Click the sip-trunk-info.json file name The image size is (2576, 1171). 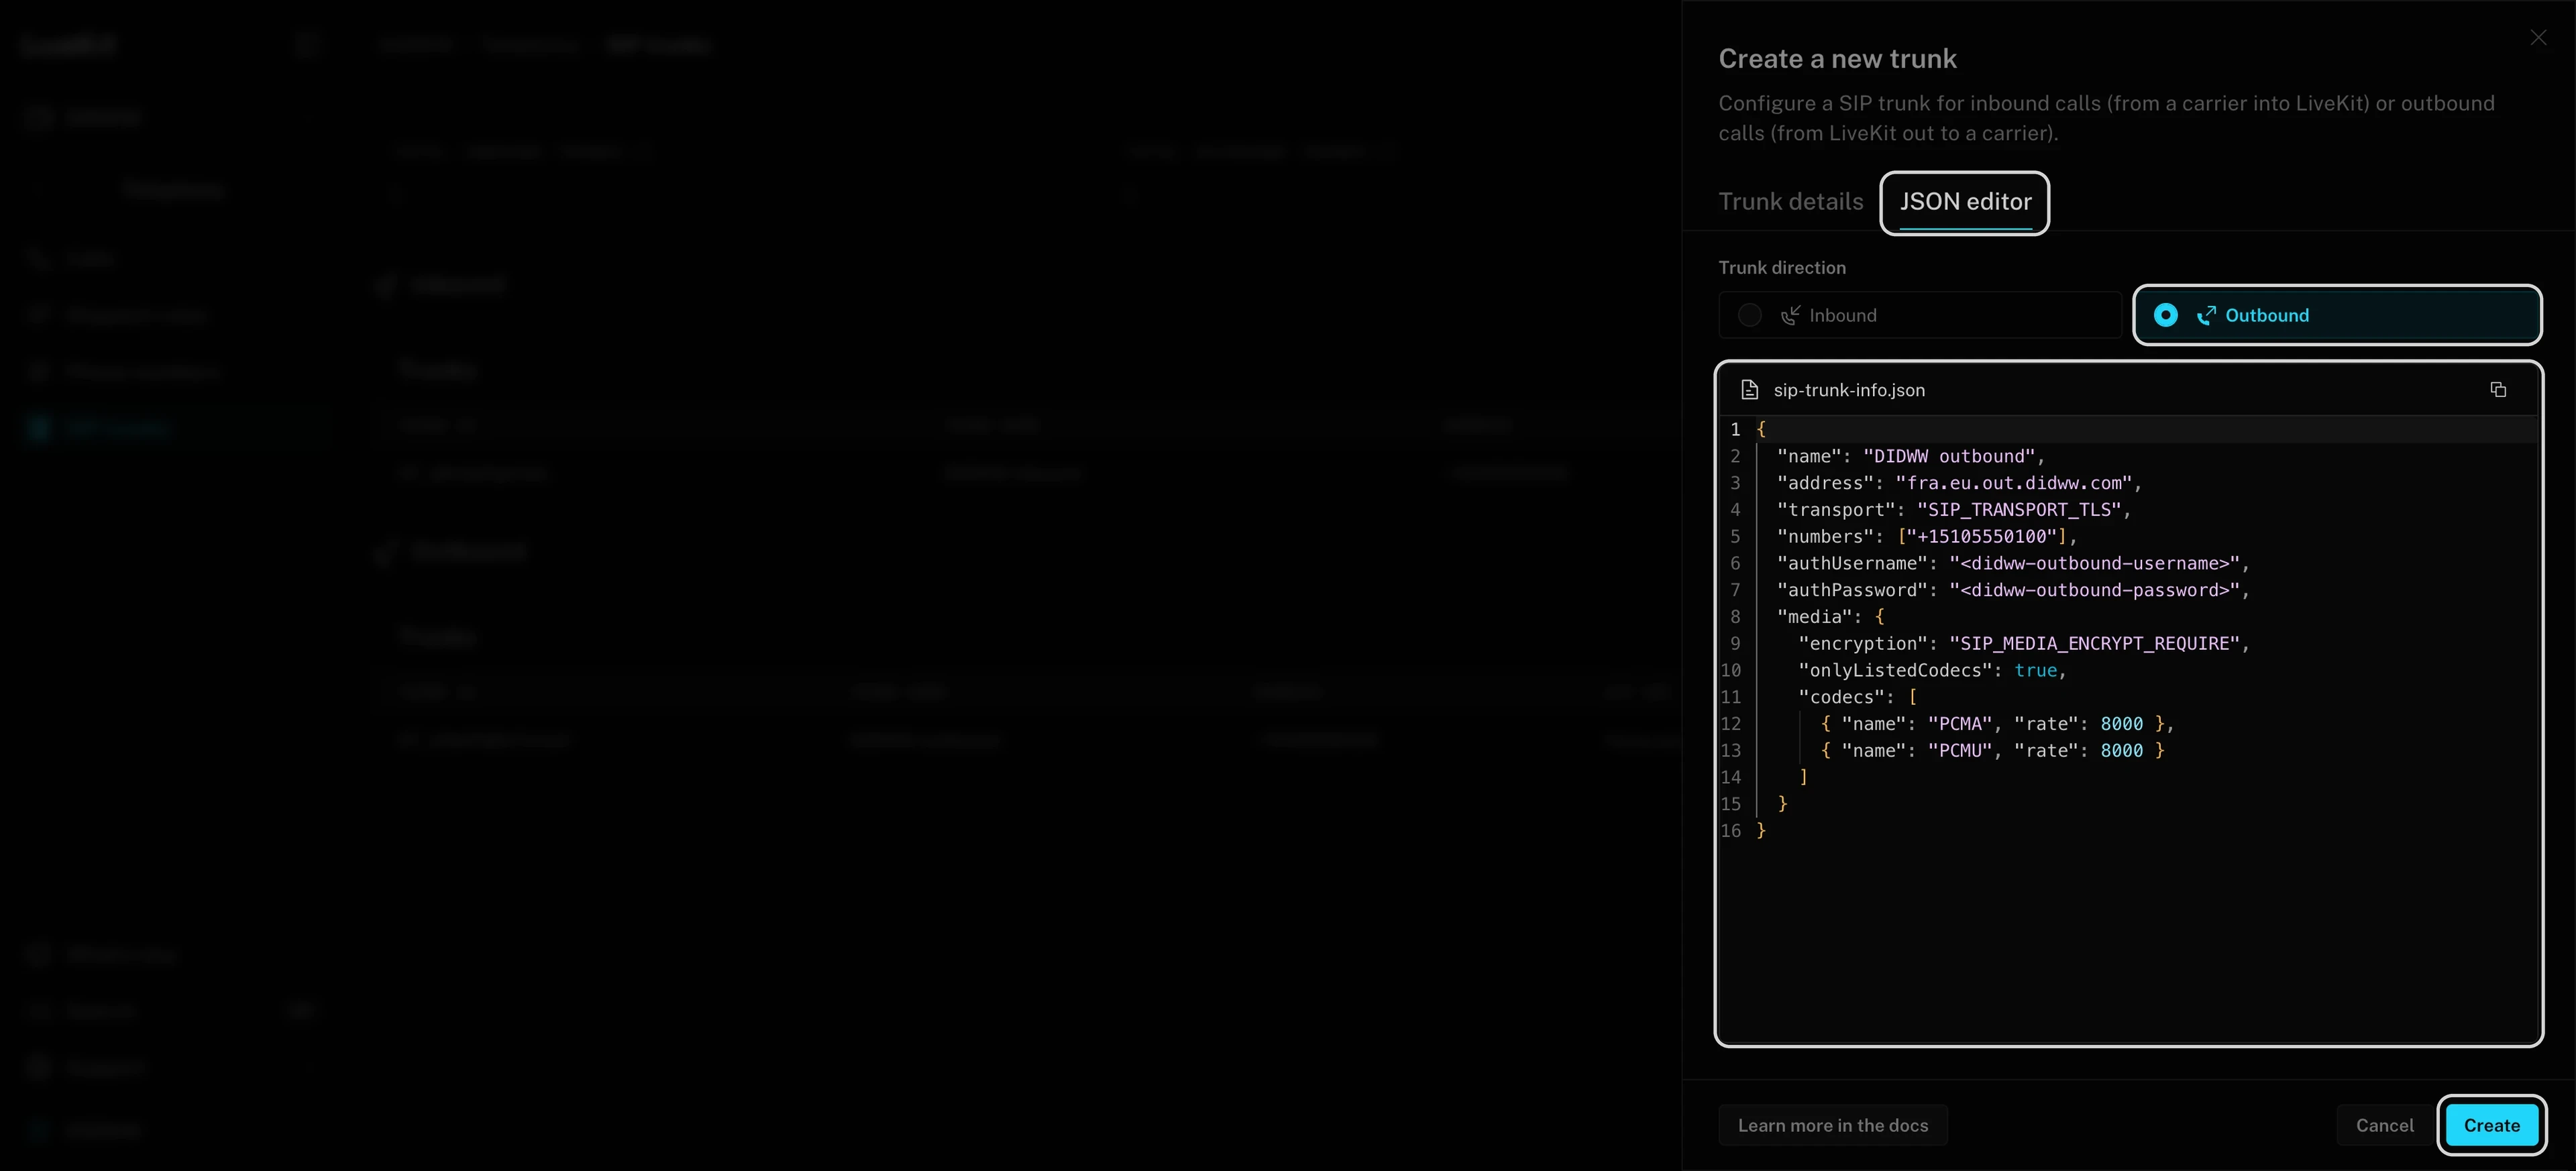(1848, 390)
